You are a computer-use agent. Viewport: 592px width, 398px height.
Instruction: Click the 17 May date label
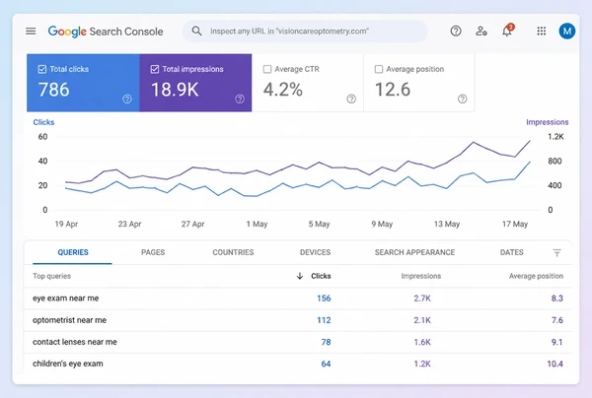[515, 224]
